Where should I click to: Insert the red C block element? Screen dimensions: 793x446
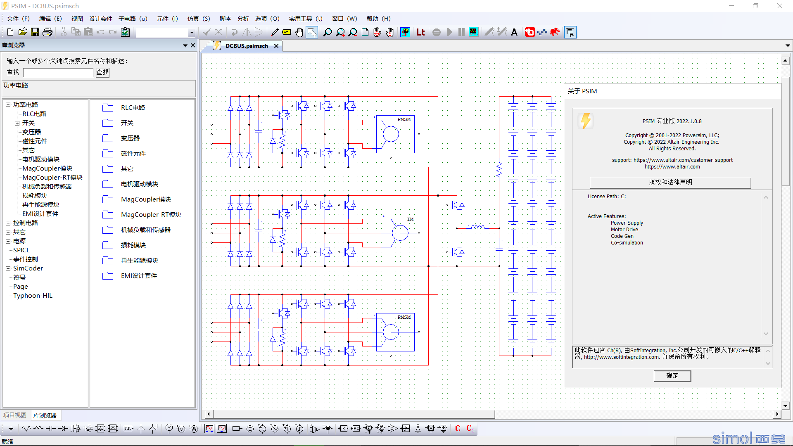(458, 429)
